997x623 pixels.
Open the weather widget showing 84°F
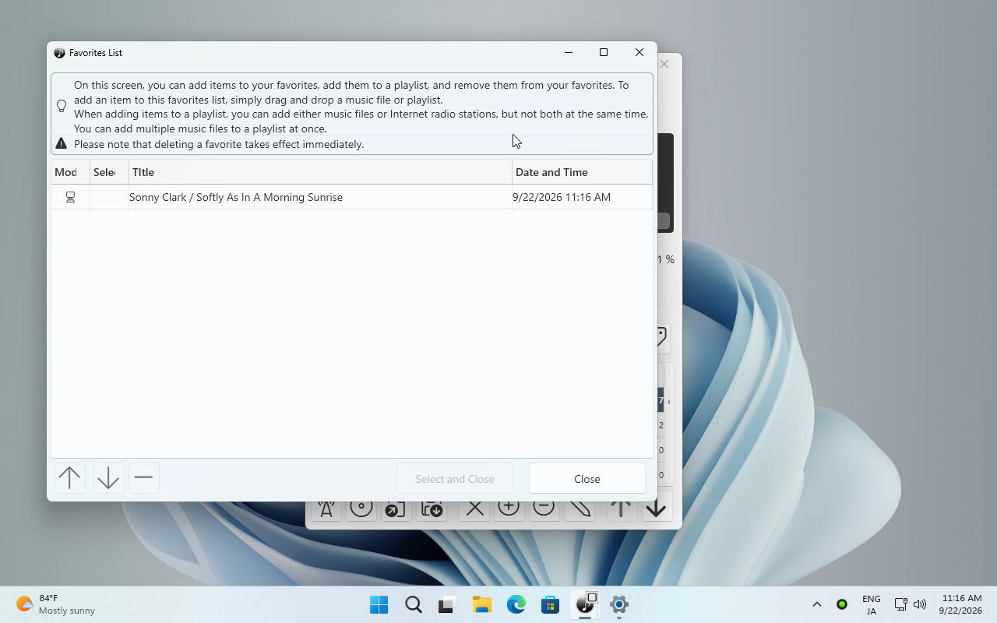[x=56, y=604]
